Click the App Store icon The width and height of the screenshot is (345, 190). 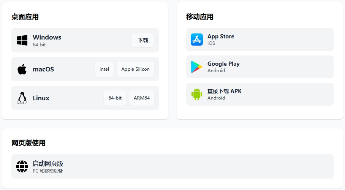click(x=197, y=40)
